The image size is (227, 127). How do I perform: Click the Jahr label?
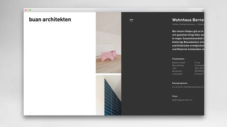point(174,68)
